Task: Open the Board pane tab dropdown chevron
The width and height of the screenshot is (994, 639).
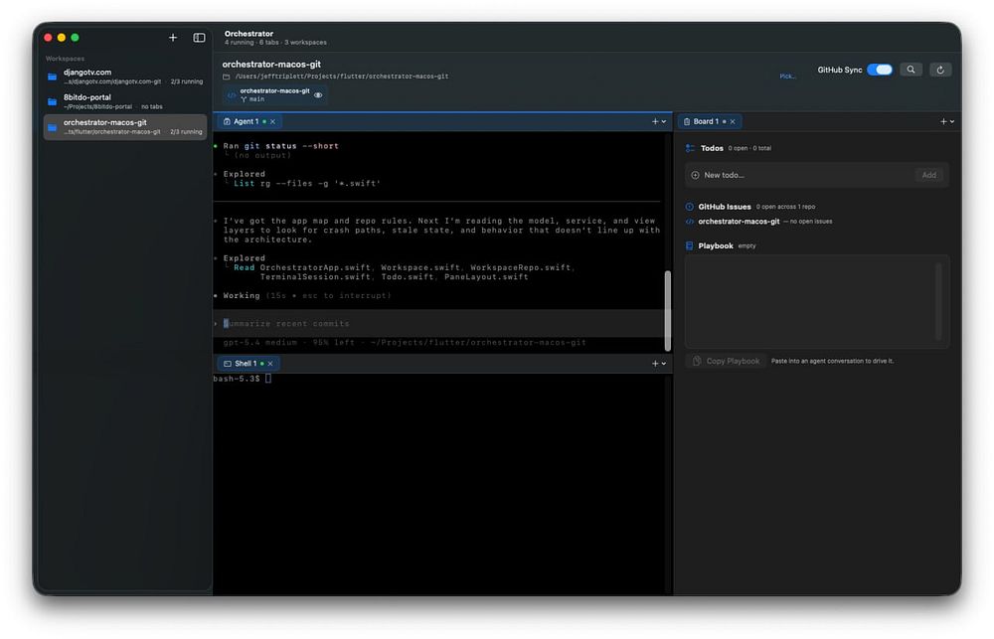Action: pyautogui.click(x=952, y=121)
